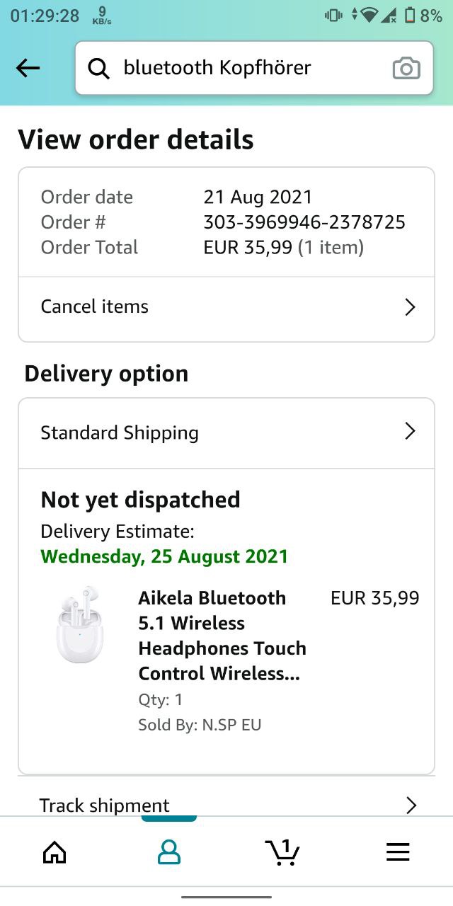The width and height of the screenshot is (453, 906).
Task: Expand Standard Shipping chevron
Action: pos(410,432)
